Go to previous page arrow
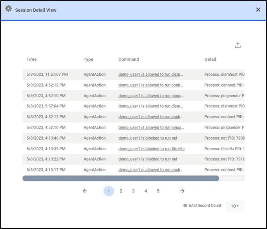This screenshot has height=229, width=267. 85,191
